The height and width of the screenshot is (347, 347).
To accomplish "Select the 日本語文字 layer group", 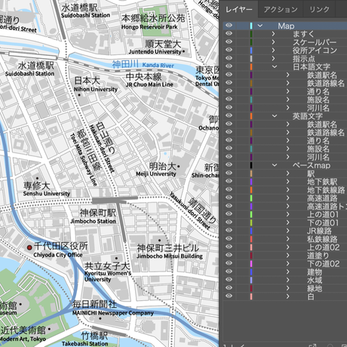I will [312, 67].
